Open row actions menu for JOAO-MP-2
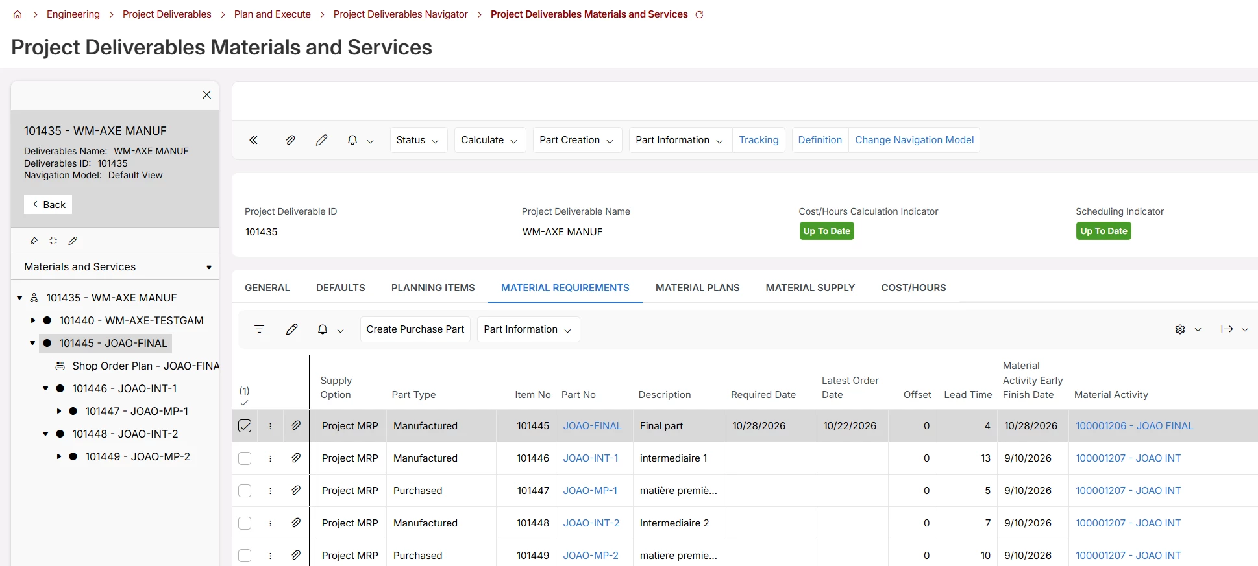 (271, 556)
